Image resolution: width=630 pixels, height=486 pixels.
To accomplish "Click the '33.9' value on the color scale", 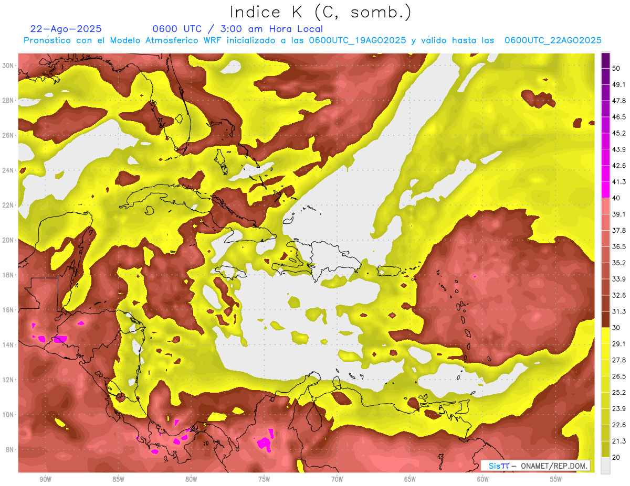I will pos(619,279).
